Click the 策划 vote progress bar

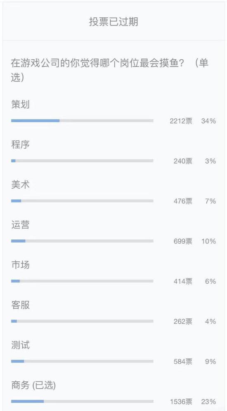[x=82, y=121]
